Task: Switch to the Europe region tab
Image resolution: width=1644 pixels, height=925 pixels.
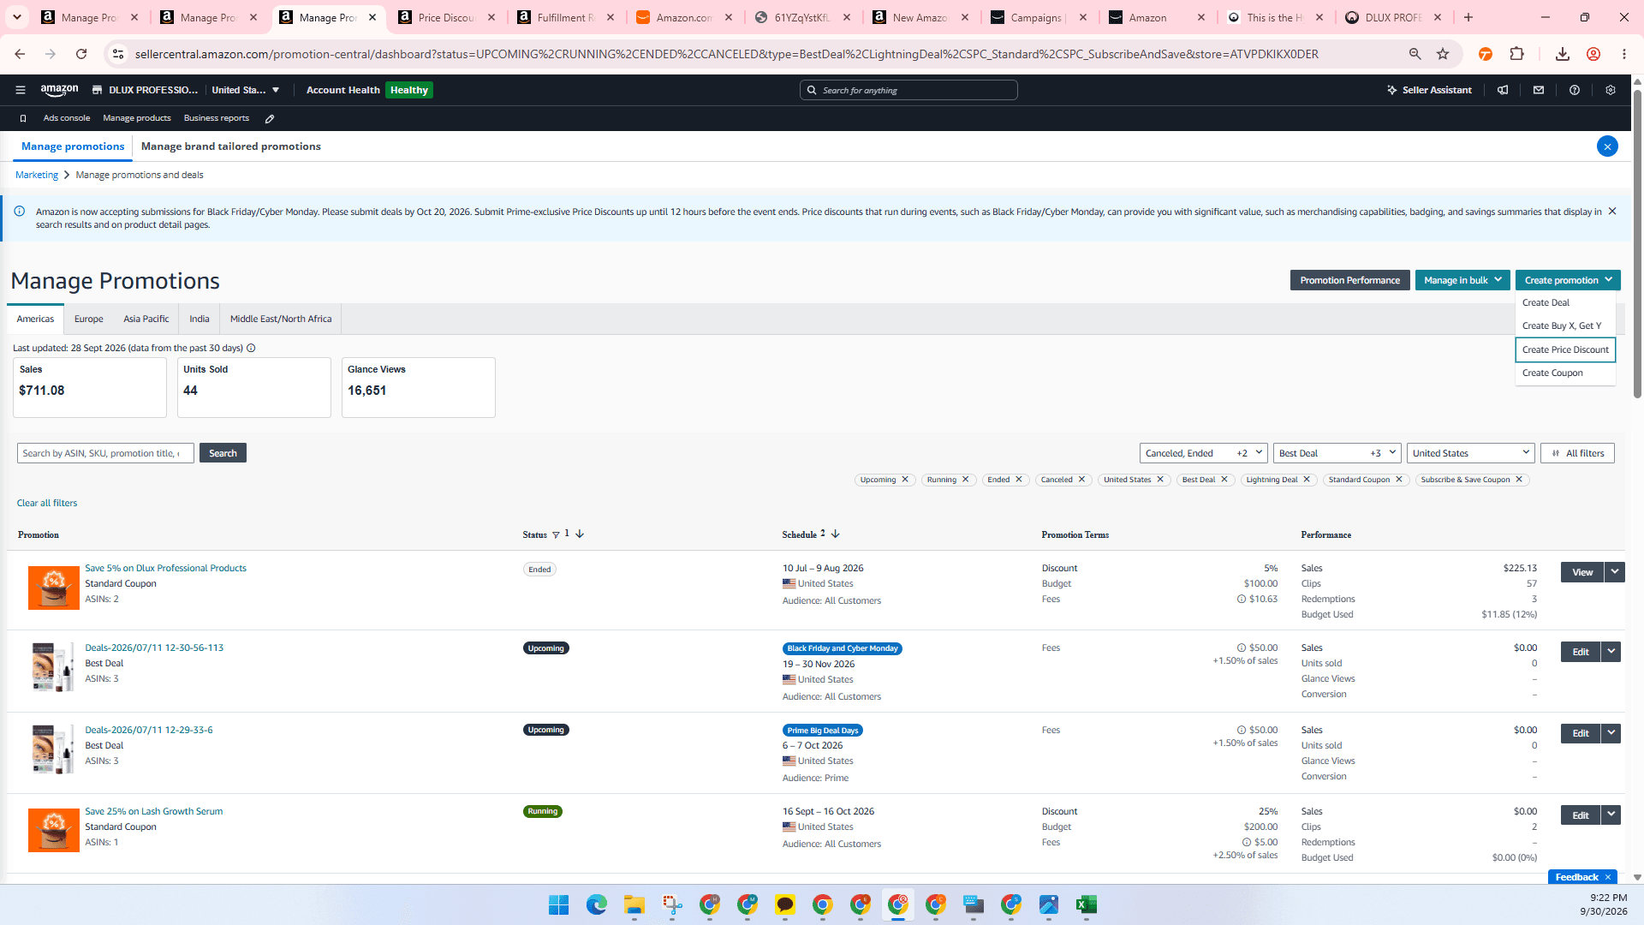Action: (88, 319)
